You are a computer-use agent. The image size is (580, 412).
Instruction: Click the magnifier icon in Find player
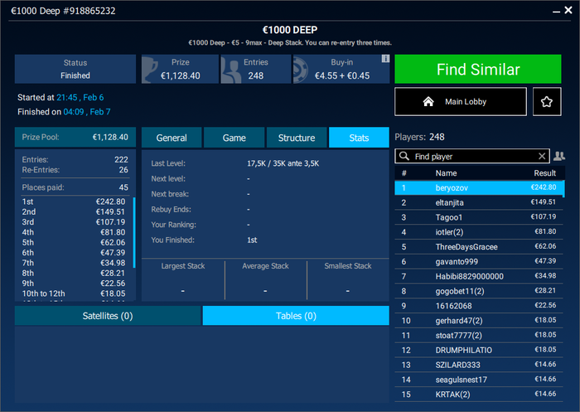(x=404, y=156)
